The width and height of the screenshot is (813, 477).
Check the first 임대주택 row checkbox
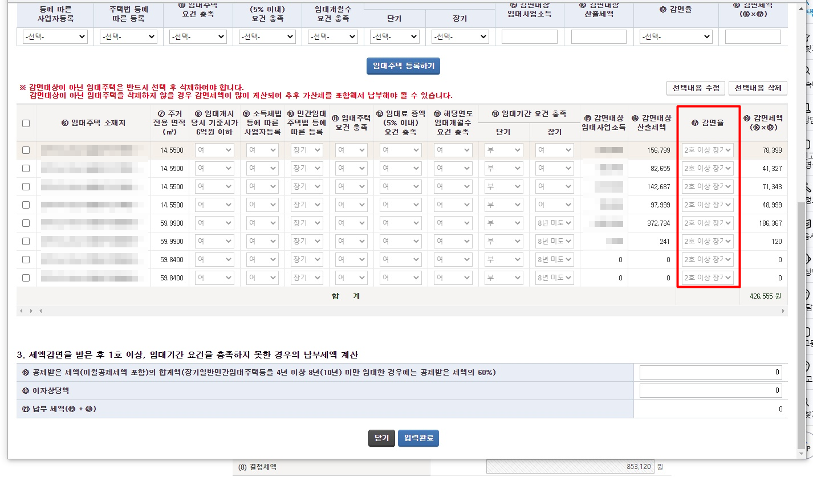coord(25,149)
